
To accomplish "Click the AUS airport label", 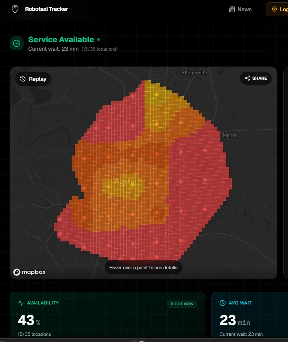I will click(169, 233).
